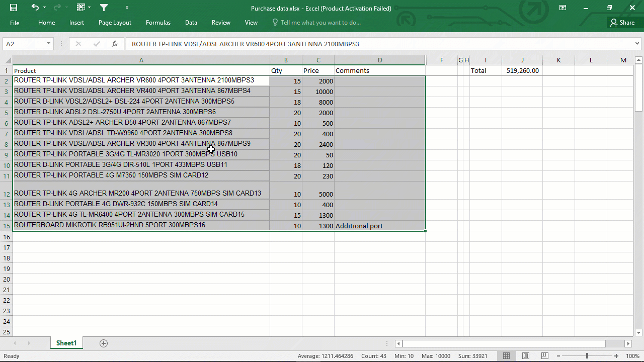The width and height of the screenshot is (644, 362).
Task: Click the zoom out minus button
Action: [558, 356]
